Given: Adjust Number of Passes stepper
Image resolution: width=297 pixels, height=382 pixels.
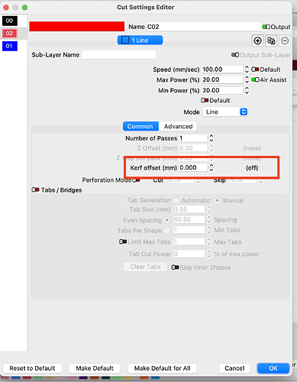Looking at the screenshot, I should point(211,138).
